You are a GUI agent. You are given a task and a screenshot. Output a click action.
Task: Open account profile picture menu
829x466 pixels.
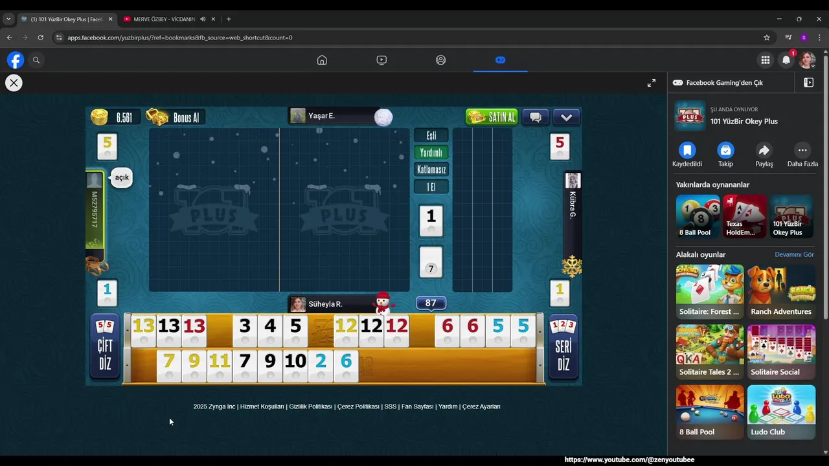pyautogui.click(x=807, y=60)
